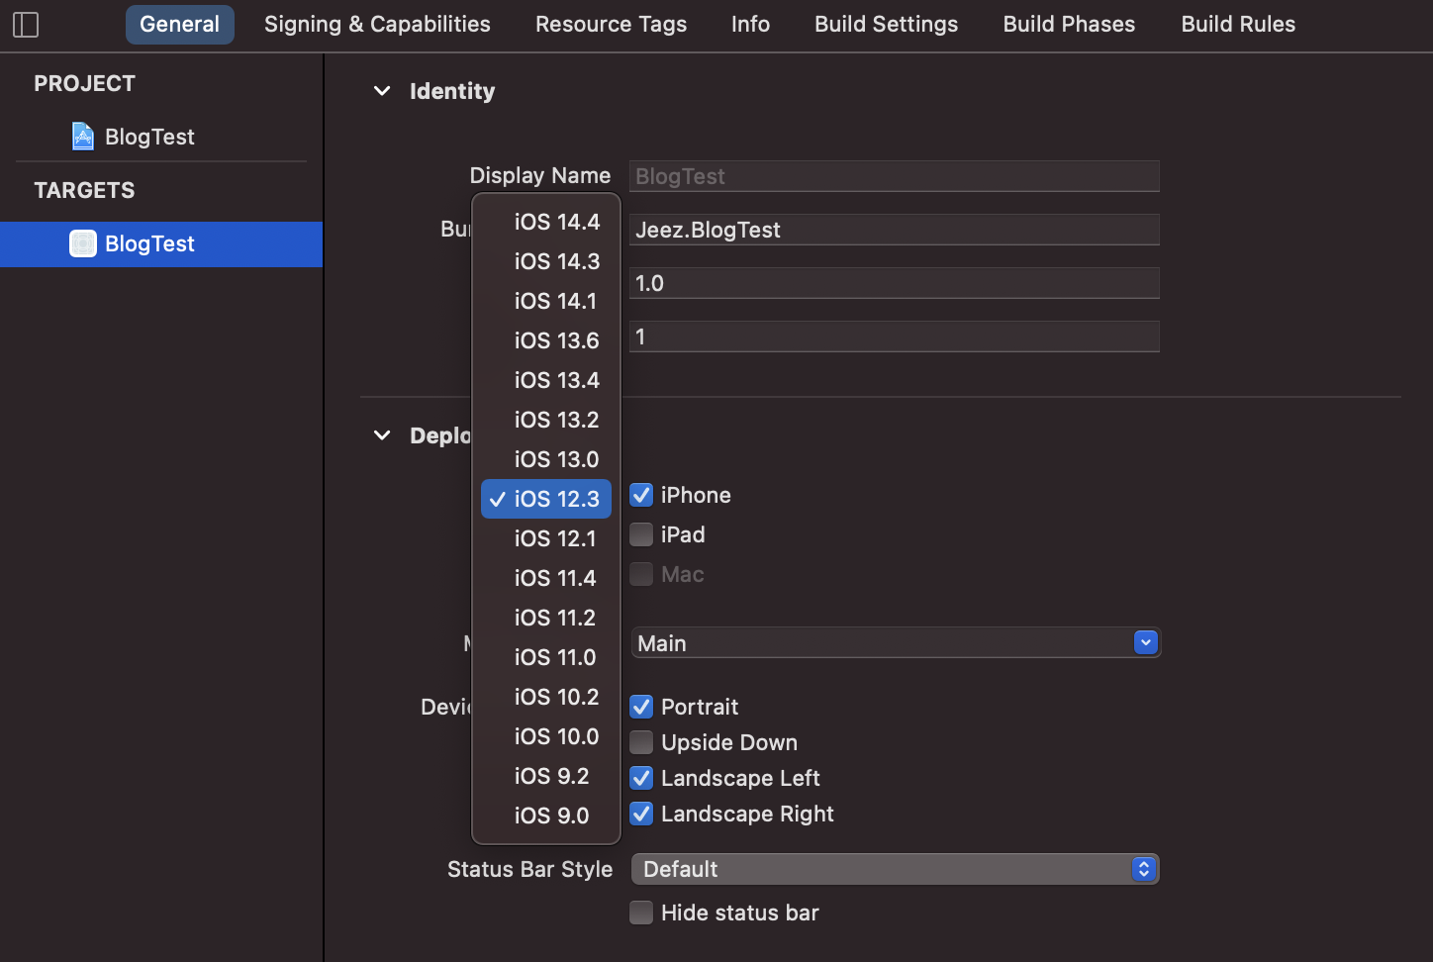
Task: Collapse the Identity section
Action: click(382, 91)
